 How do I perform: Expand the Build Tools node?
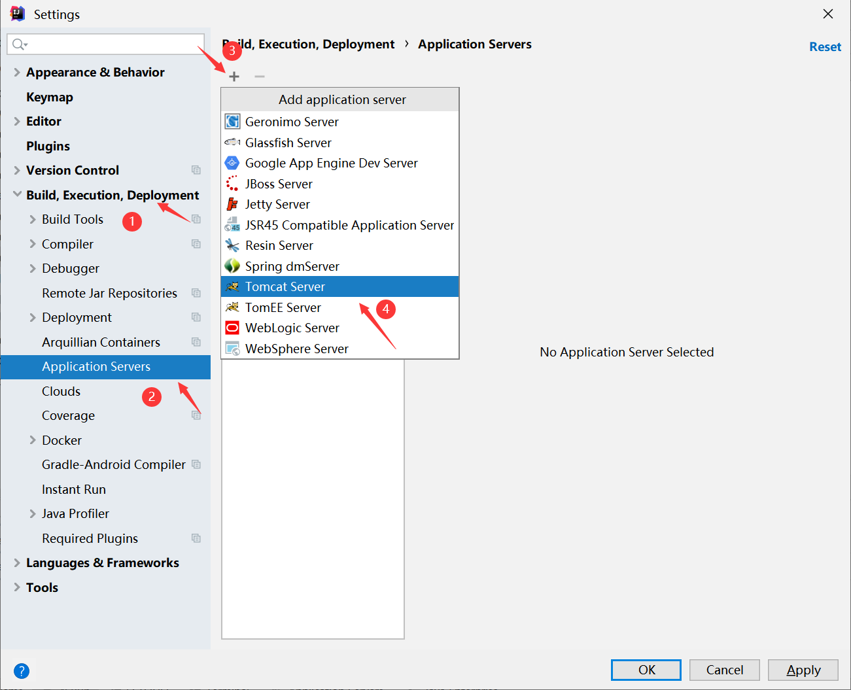click(x=33, y=220)
